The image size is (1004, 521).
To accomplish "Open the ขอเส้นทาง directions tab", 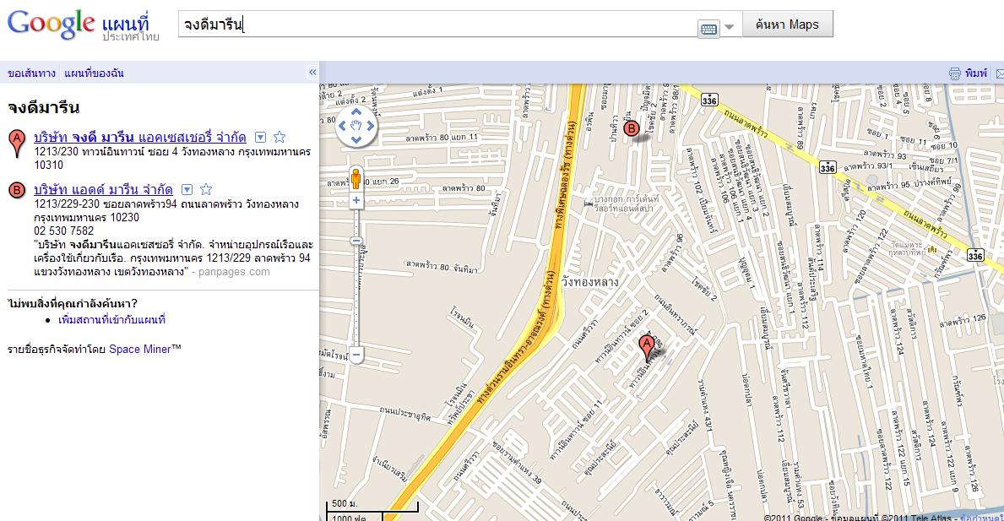I will (31, 73).
